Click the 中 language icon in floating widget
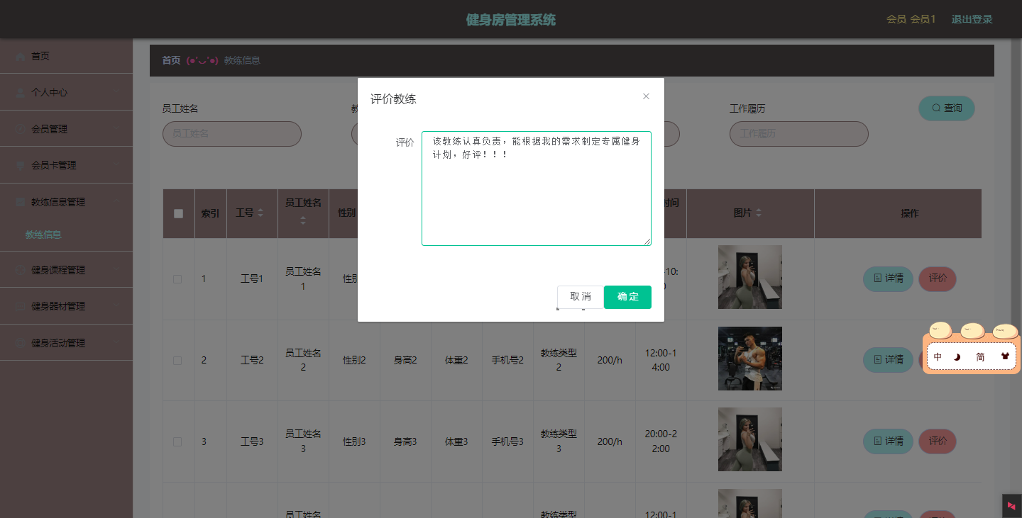Image resolution: width=1022 pixels, height=518 pixels. click(x=938, y=357)
